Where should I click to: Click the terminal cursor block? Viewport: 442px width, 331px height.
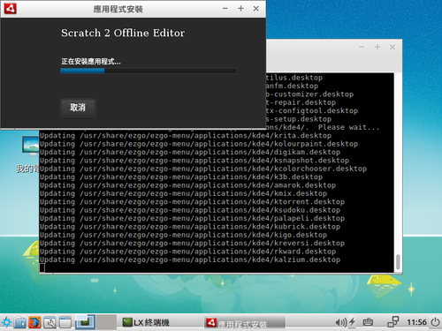[42, 267]
